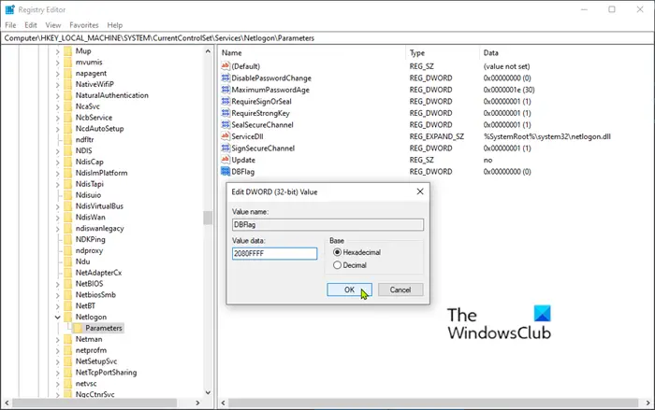
Task: Open the Edit menu
Action: point(31,25)
